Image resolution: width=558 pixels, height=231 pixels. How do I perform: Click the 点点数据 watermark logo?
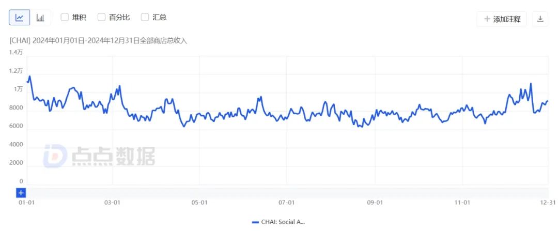(98, 156)
